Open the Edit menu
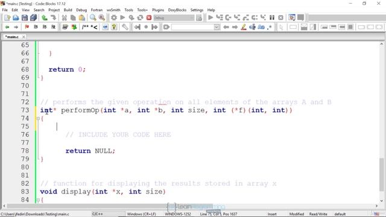This screenshot has height=217, width=386. [14, 10]
